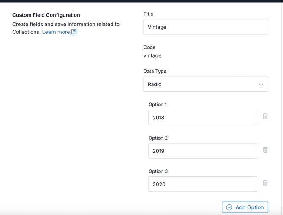The height and width of the screenshot is (215, 283).
Task: Click the Custom Field Configuration heading
Action: [46, 15]
